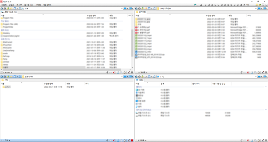268x142 pixels.
Task: Click cut icon in C:\Users pane bar
Action: click(x=118, y=72)
